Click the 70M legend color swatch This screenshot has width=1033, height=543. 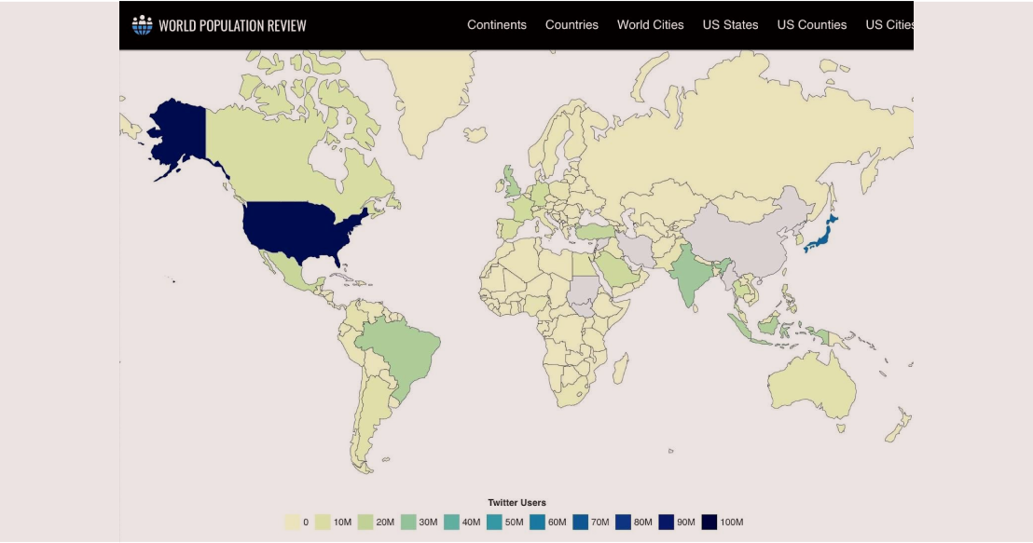click(x=581, y=523)
